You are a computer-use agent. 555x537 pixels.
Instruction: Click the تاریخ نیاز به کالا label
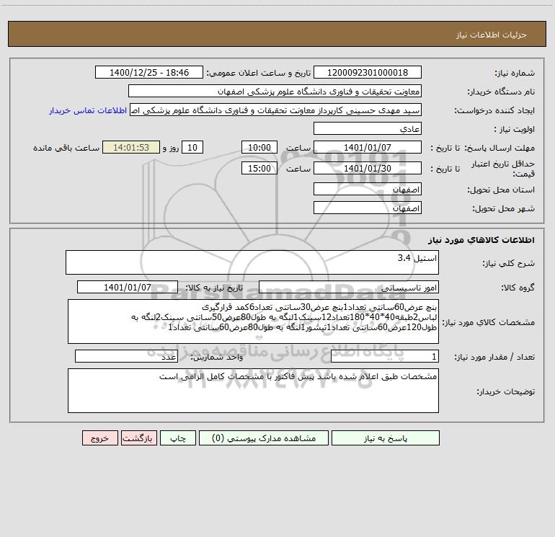(214, 288)
